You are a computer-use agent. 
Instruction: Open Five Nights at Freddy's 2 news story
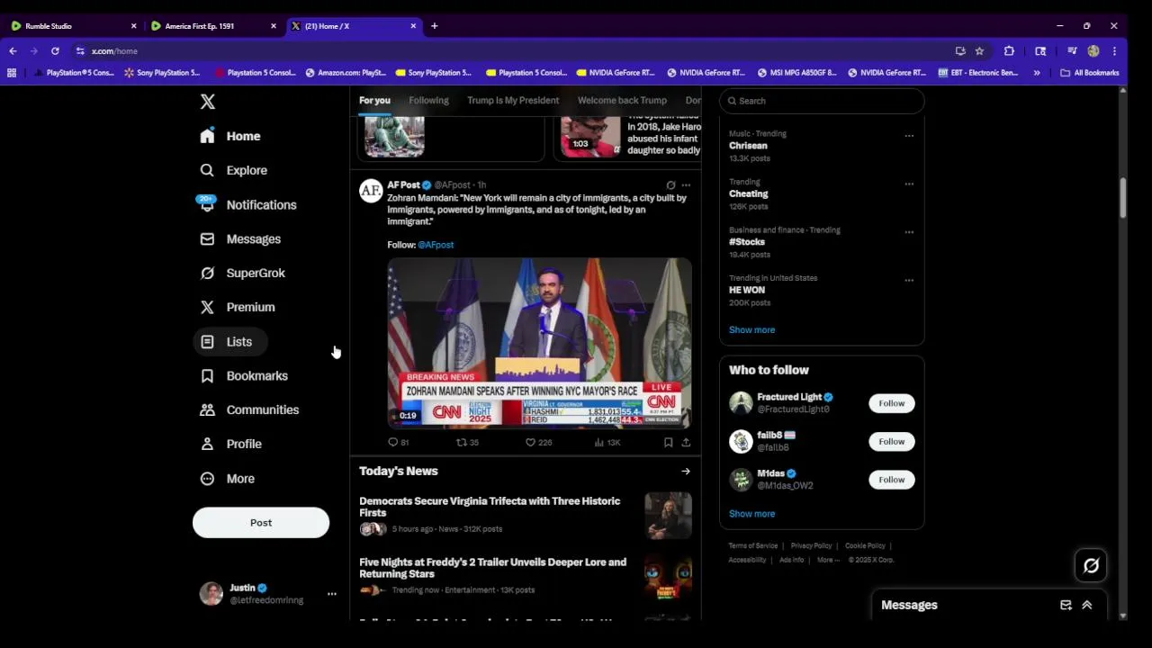525,576
